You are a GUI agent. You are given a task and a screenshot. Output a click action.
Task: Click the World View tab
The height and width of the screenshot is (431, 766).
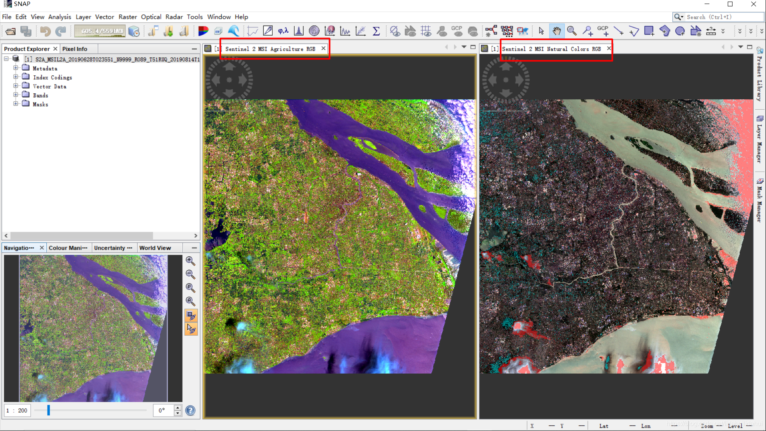coord(156,247)
